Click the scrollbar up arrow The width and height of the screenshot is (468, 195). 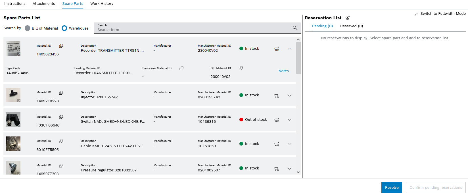pyautogui.click(x=298, y=40)
